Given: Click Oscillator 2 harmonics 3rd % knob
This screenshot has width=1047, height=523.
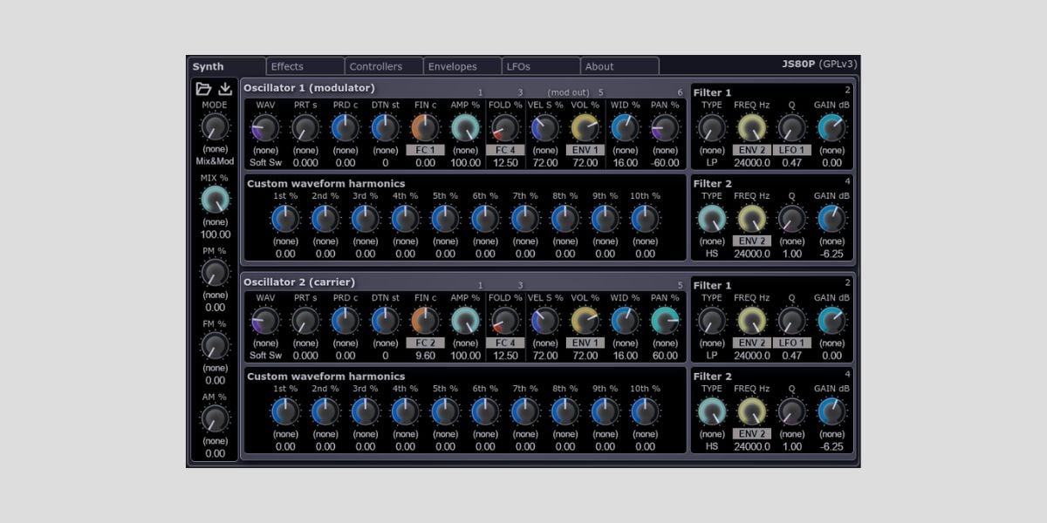Looking at the screenshot, I should tap(366, 411).
